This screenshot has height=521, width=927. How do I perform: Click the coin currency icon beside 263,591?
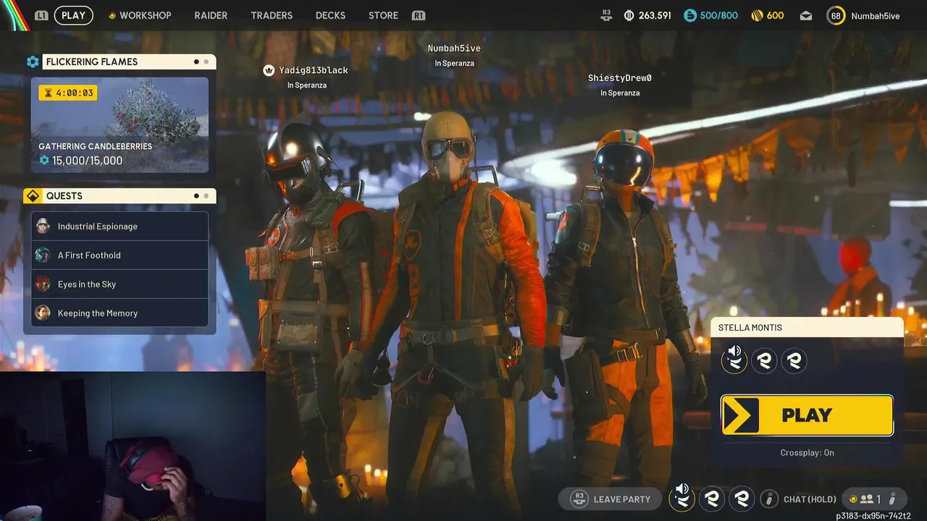point(629,15)
